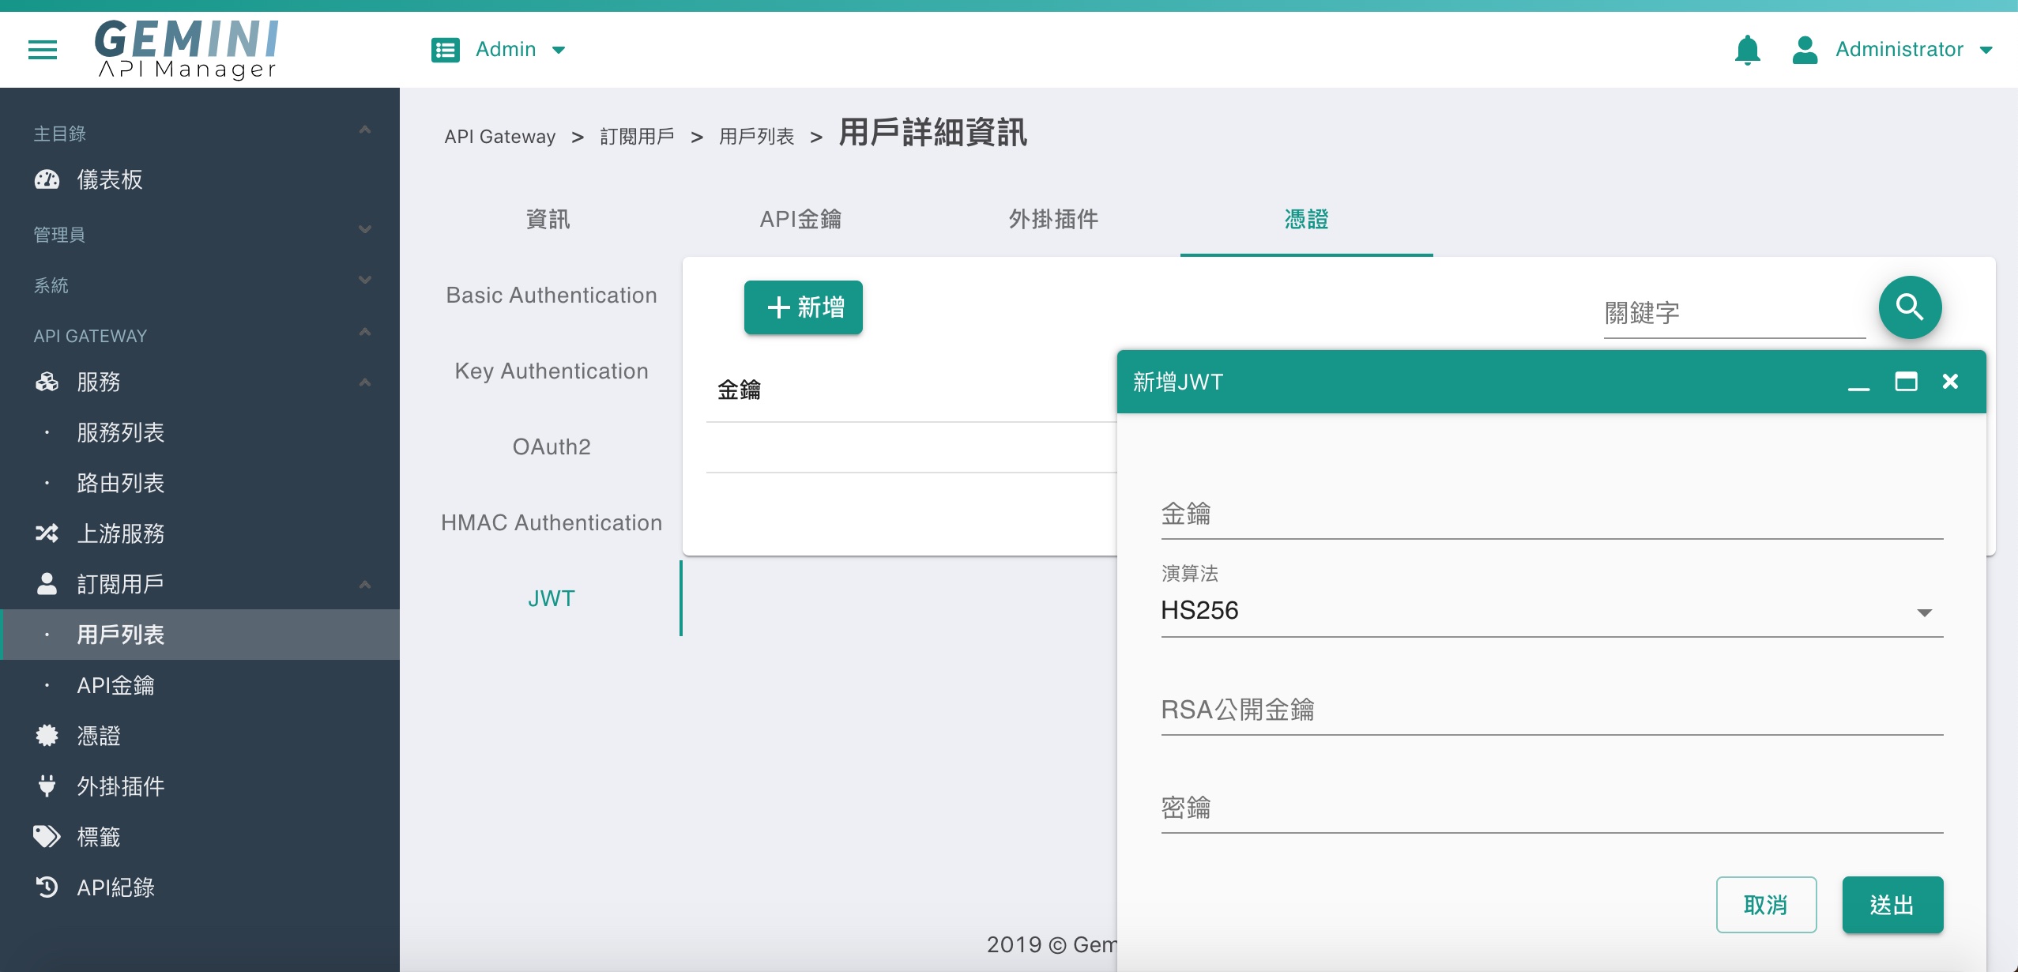
Task: Focus the RSA公開金鑰 input field
Action: [x=1552, y=710]
